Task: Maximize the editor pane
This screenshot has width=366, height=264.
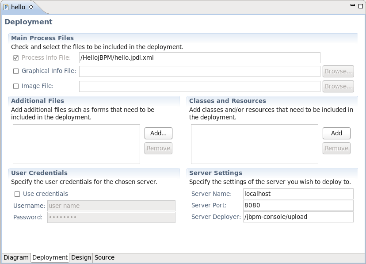Action: [x=361, y=6]
